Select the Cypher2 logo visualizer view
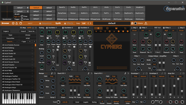The height and width of the screenshot is (105, 186). pyautogui.click(x=98, y=28)
